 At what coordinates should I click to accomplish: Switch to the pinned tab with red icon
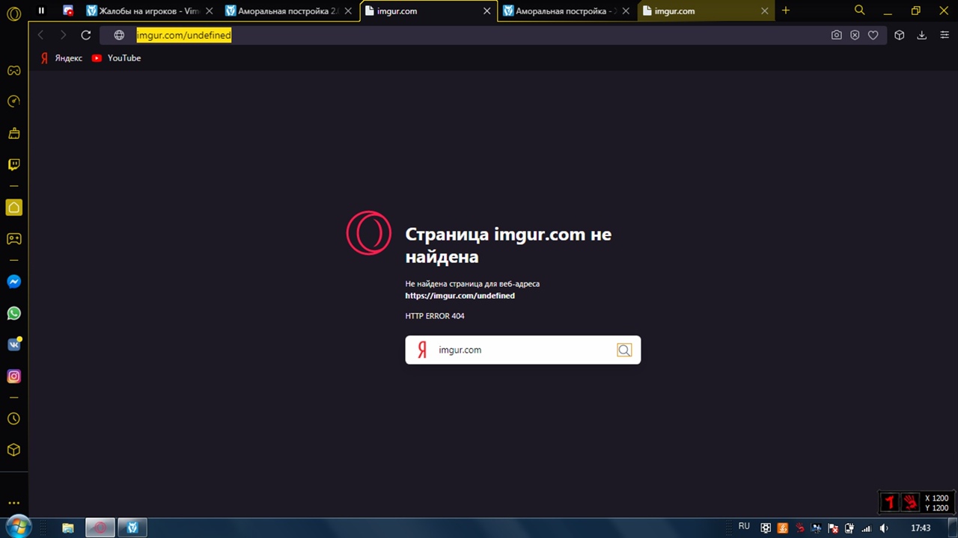click(68, 10)
